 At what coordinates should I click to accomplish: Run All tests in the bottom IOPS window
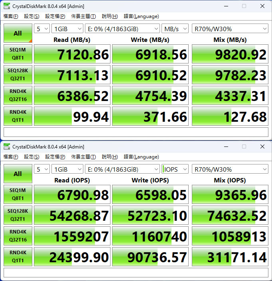click(18, 174)
